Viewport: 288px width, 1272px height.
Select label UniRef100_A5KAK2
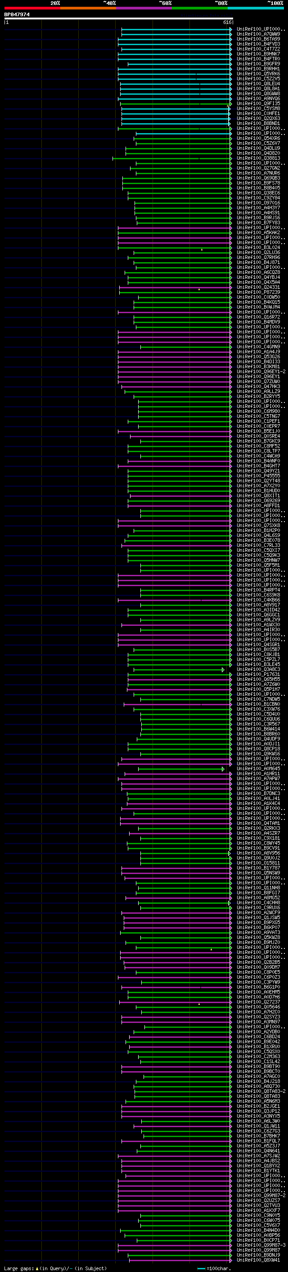(x=258, y=233)
